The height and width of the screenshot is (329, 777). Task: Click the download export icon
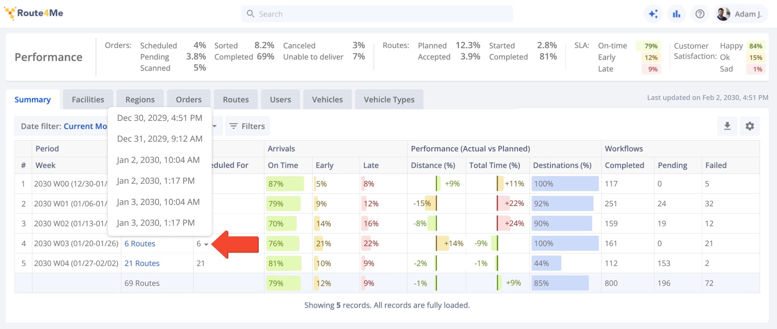tap(727, 126)
